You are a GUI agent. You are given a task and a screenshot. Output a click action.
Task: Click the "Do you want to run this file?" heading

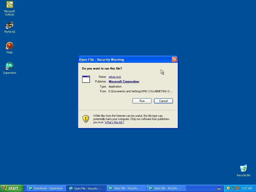[x=102, y=68]
